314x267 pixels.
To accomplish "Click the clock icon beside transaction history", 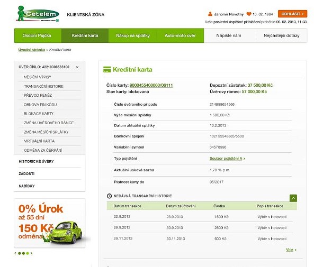I will pyautogui.click(x=109, y=196).
